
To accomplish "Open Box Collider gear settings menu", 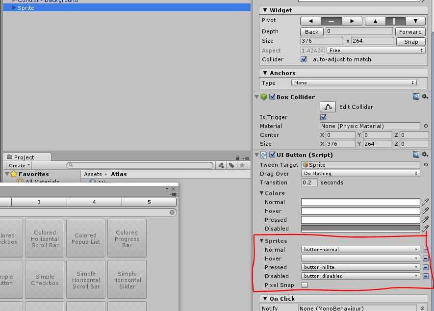I will coord(425,96).
